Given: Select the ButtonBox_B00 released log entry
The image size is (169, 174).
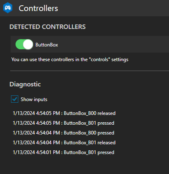Looking at the screenshot, I should tap(64, 113).
